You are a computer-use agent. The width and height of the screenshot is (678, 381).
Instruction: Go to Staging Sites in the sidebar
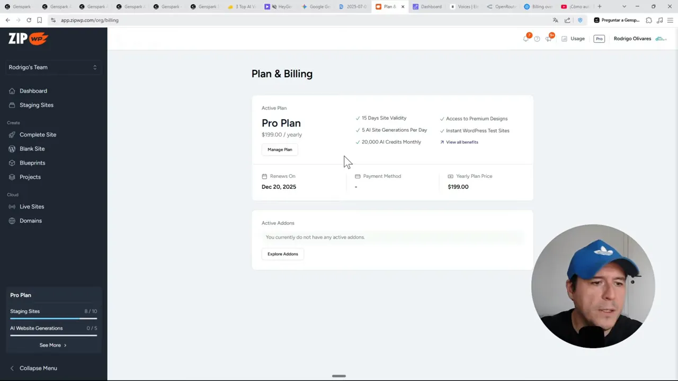pos(36,105)
